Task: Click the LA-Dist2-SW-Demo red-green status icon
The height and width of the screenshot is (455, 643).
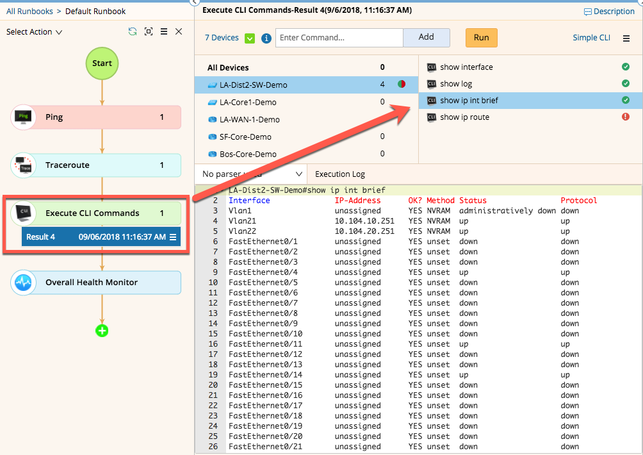Action: point(402,84)
